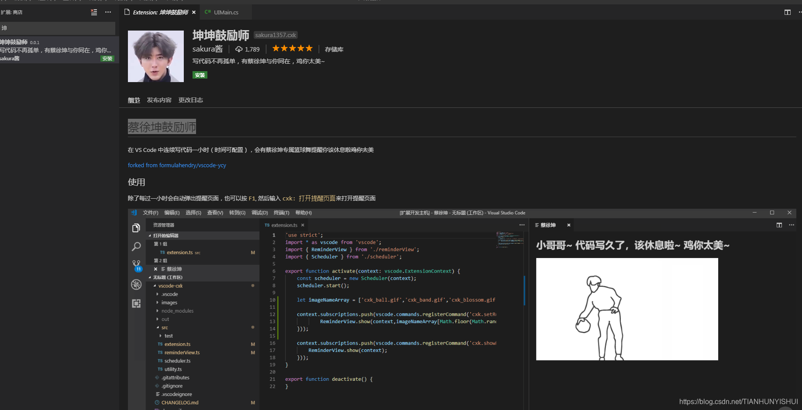Select the 细节 details tab
This screenshot has width=802, height=410.
134,100
